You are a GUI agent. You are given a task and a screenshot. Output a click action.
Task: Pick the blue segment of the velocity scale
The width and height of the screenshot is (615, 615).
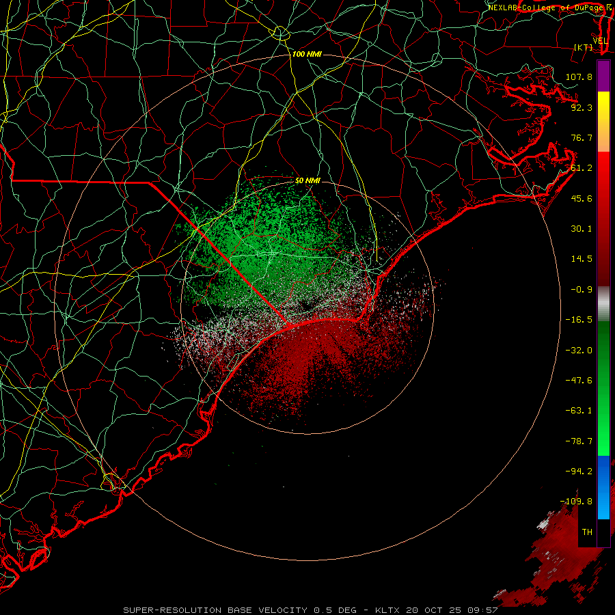(x=603, y=487)
